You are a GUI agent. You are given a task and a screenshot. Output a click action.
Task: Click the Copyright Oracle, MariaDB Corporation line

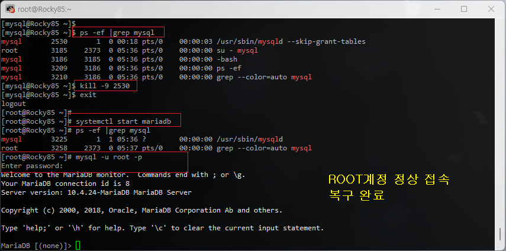[x=141, y=210]
